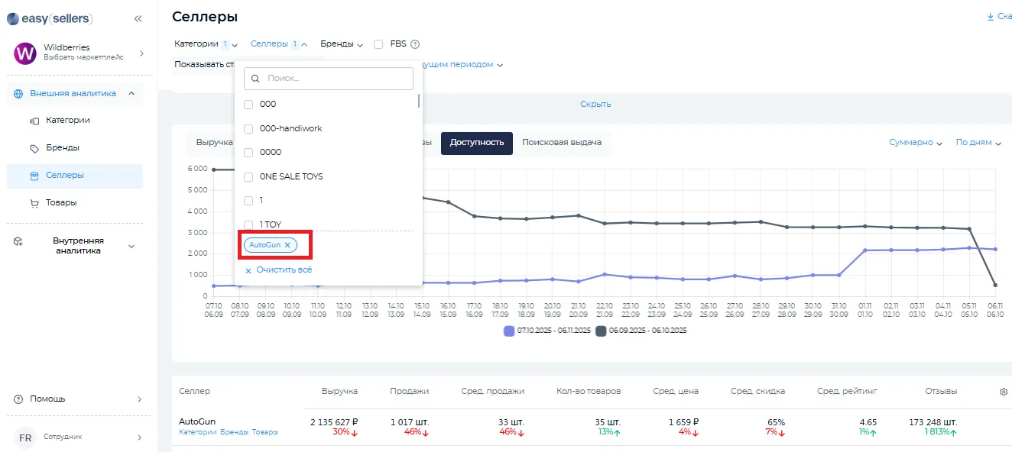The width and height of the screenshot is (1012, 452).
Task: Click the Скрыть link
Action: click(x=595, y=105)
